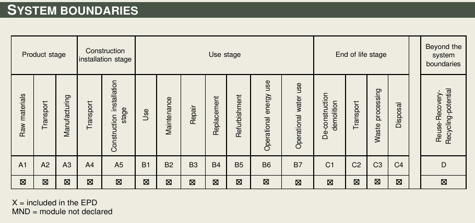The image size is (475, 223).
Task: Click the Product stage header cell
Action: pos(44,55)
